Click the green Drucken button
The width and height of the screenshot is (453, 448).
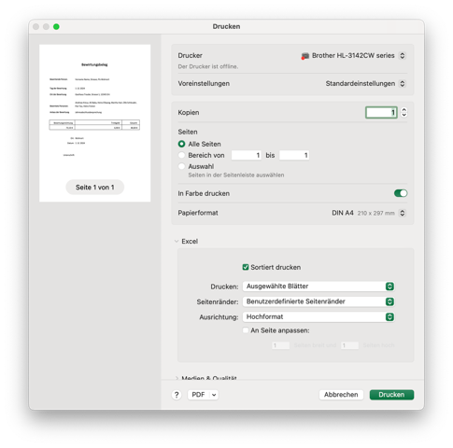tap(391, 395)
